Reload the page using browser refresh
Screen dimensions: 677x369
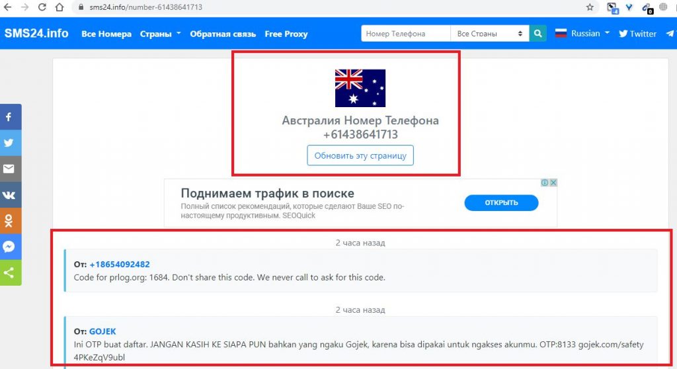42,7
